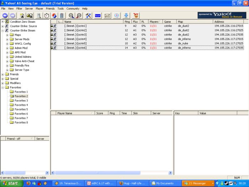
Task: Expand the WWCL Config folder node
Action: [7, 44]
